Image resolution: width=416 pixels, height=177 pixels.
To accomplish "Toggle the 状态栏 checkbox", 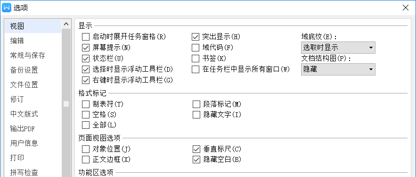I will 86,59.
